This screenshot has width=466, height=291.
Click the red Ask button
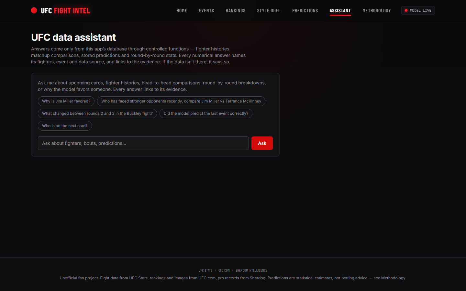262,143
